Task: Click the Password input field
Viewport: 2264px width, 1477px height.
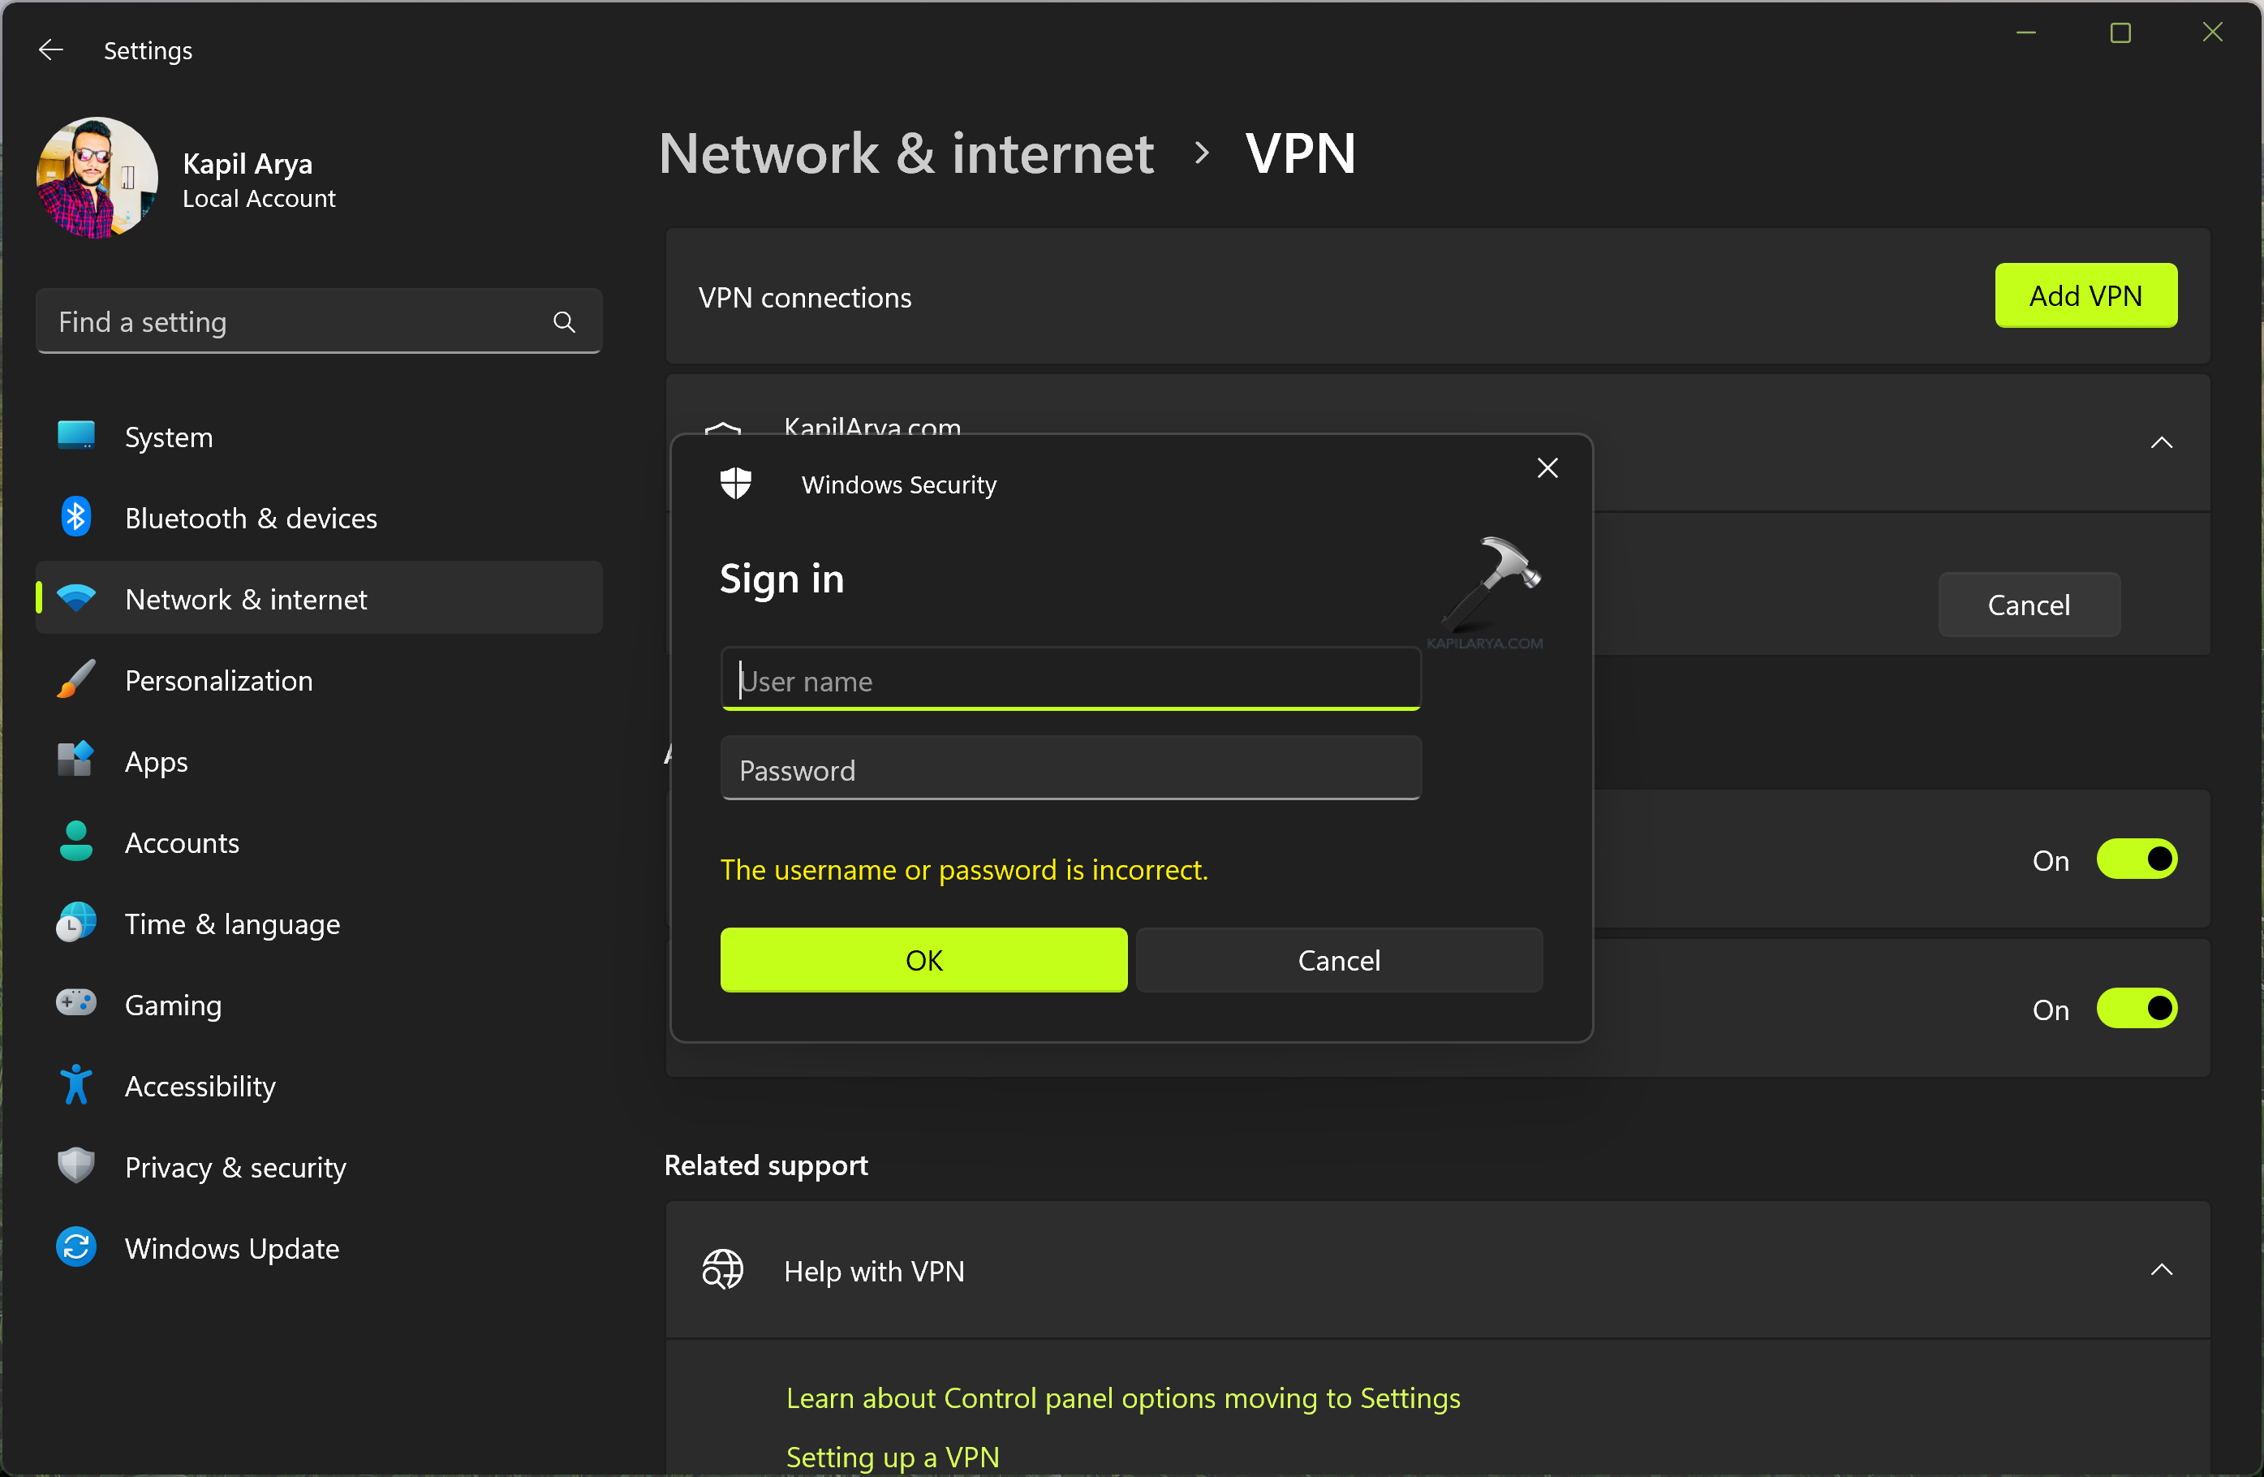Action: click(1070, 769)
